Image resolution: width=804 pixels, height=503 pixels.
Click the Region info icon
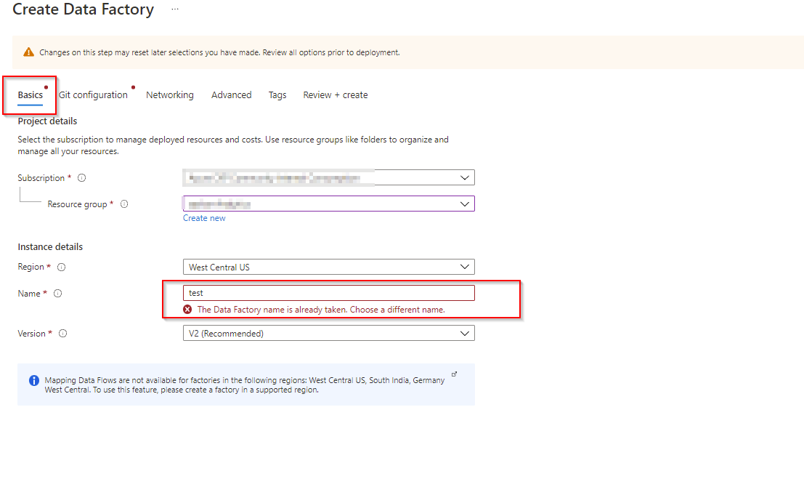(x=62, y=267)
